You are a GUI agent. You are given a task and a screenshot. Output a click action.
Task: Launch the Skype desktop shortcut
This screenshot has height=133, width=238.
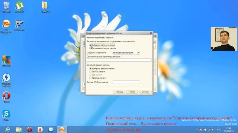pos(6,115)
